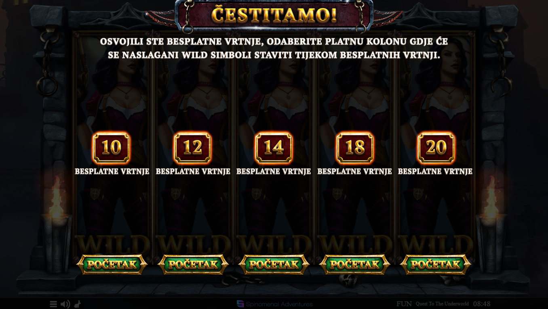The height and width of the screenshot is (309, 548).
Task: Toggle the rabbit turbo spin icon
Action: [x=77, y=304]
